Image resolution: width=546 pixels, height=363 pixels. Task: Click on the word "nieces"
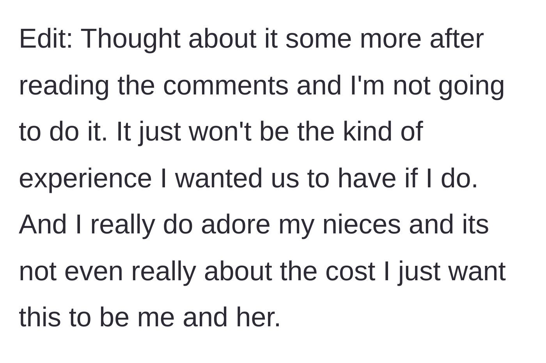coord(362,225)
